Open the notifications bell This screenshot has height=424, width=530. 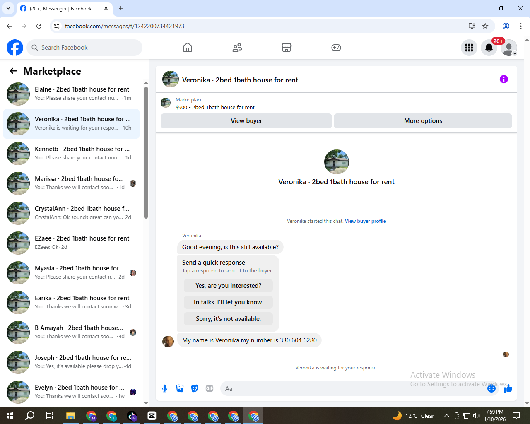489,48
